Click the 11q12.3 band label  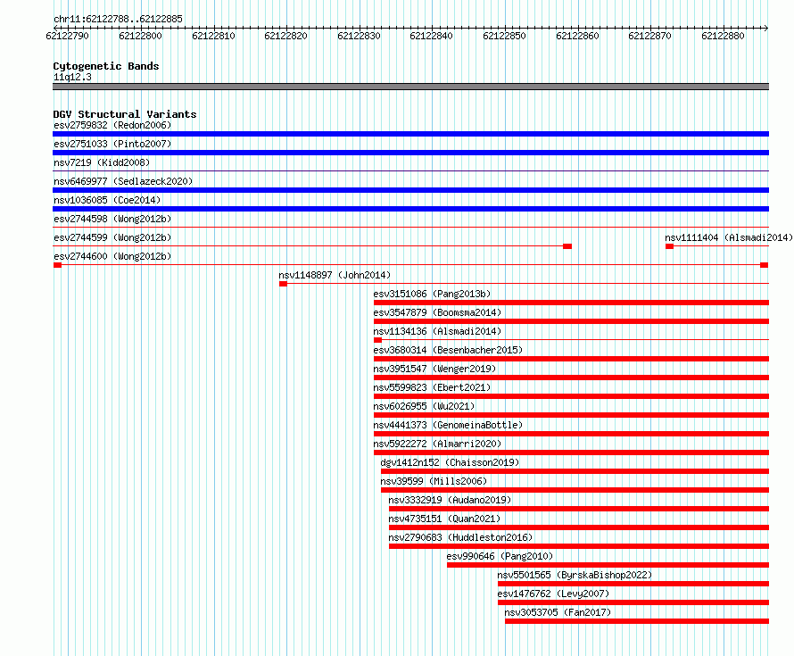tap(72, 77)
